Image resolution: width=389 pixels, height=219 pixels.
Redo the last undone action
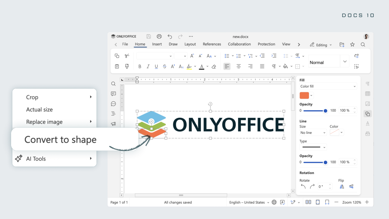point(180,36)
